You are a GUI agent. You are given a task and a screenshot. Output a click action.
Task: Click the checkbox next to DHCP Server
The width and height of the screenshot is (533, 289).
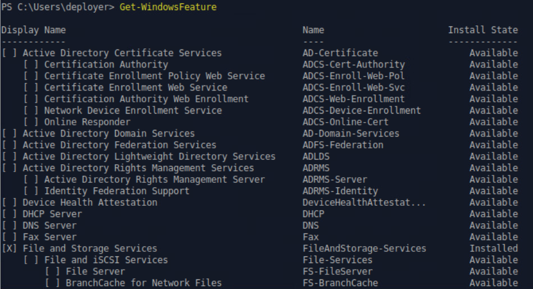click(x=10, y=214)
